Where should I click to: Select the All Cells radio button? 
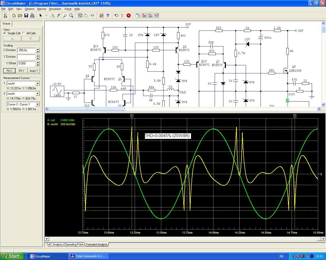[24, 33]
